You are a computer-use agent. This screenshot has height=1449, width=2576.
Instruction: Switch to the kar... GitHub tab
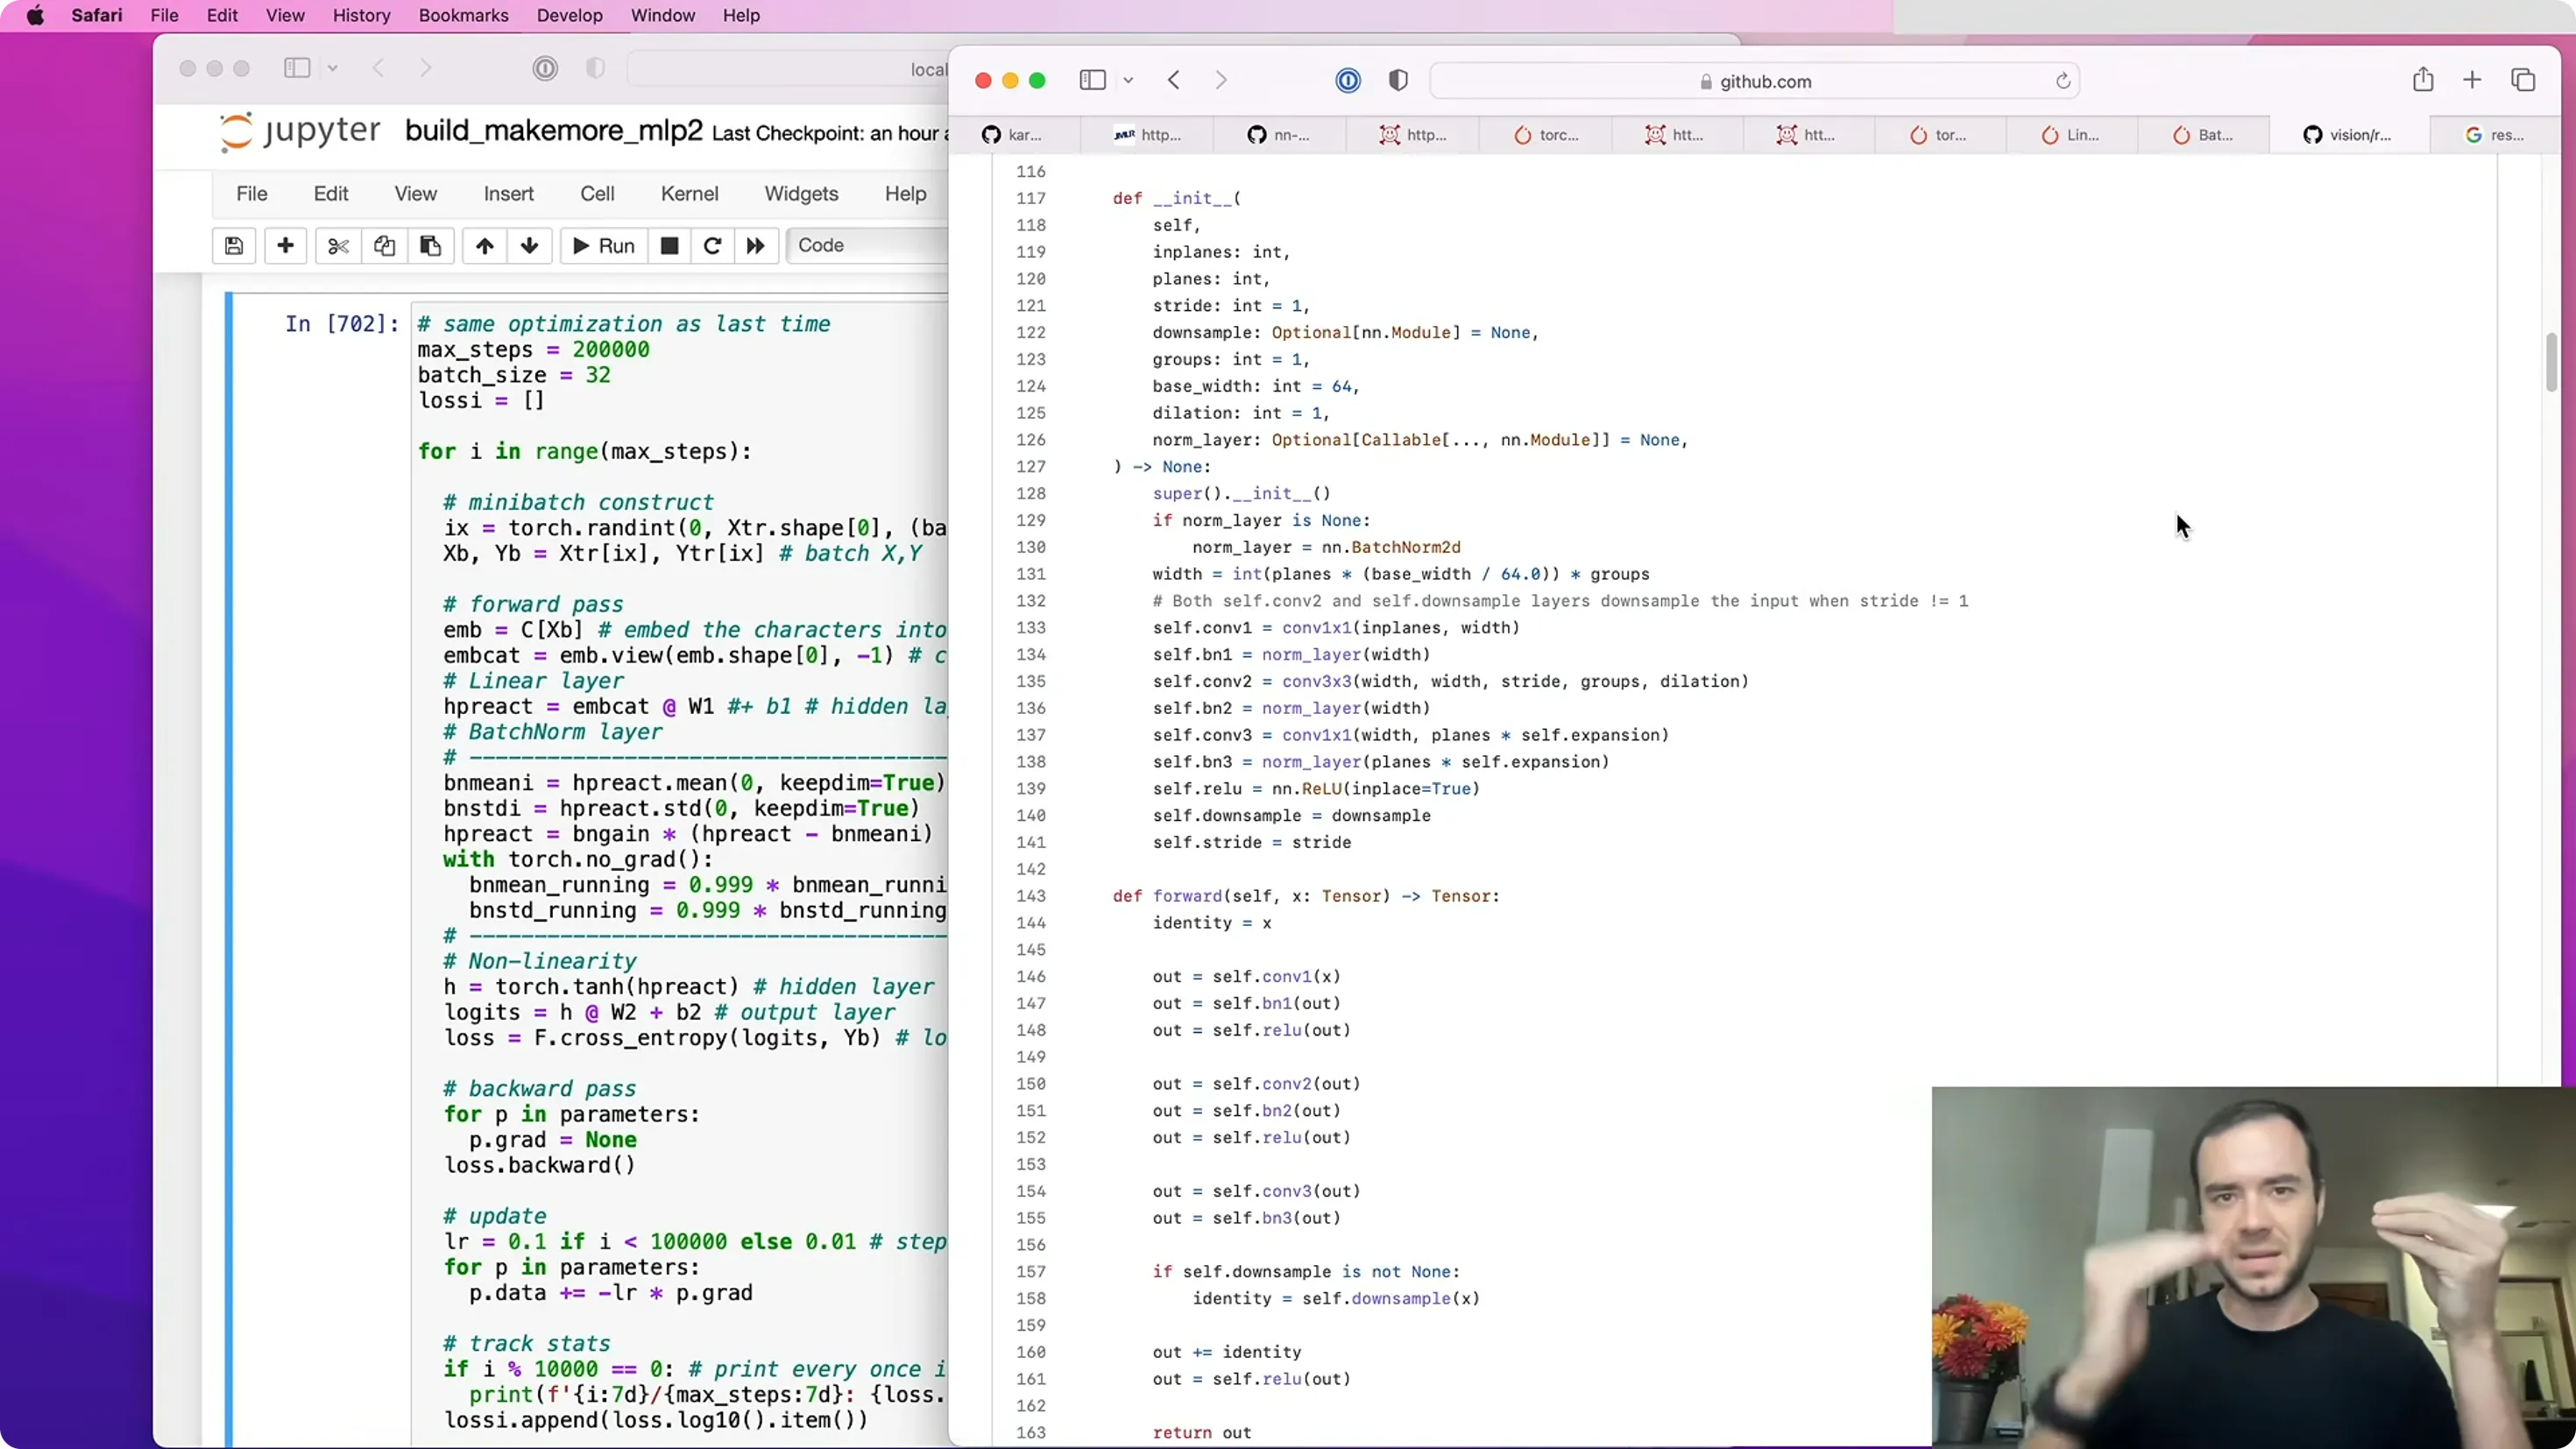(1013, 135)
